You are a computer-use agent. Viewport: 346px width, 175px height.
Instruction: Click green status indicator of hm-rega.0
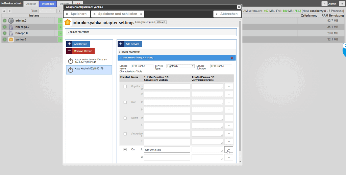[5, 27]
